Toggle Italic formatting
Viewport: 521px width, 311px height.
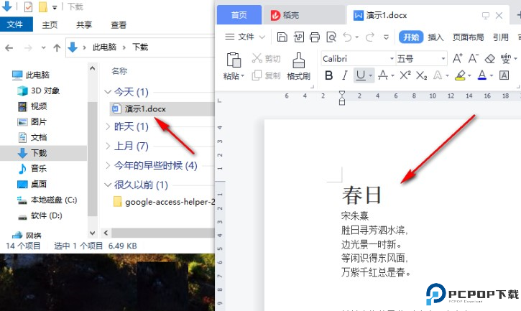tap(345, 75)
